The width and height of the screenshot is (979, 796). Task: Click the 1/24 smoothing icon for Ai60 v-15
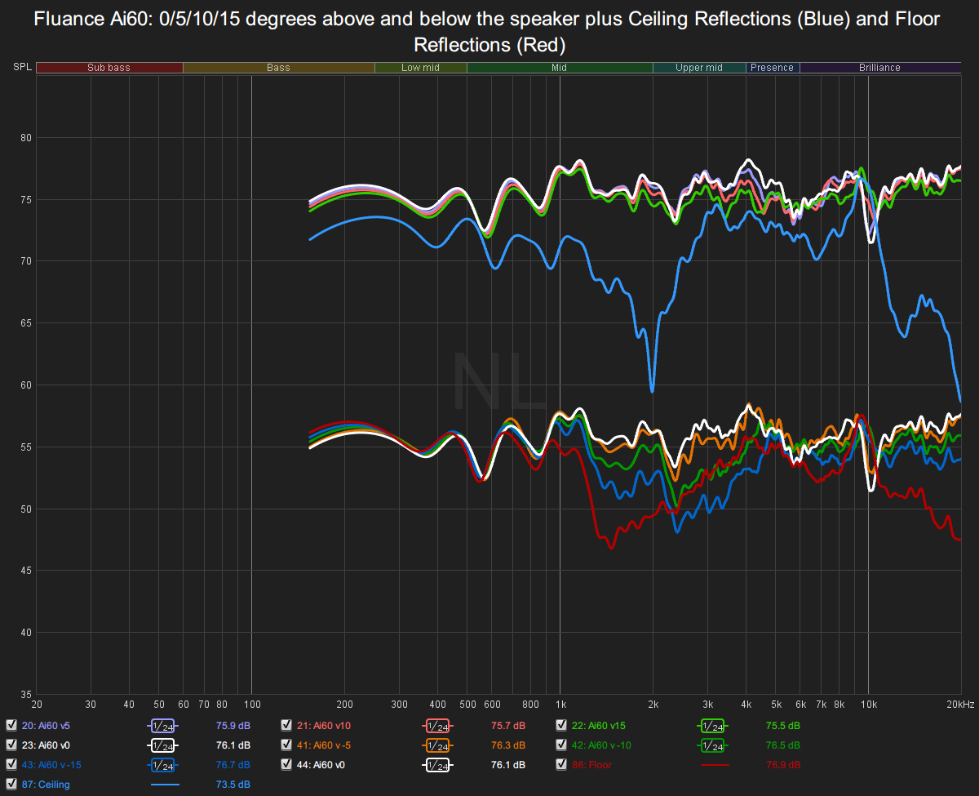click(162, 765)
